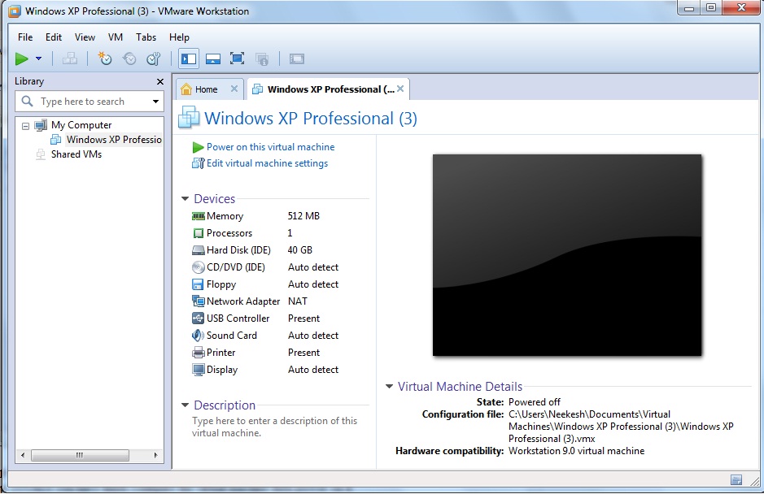Take a snapshot of the virtual machine

tap(104, 58)
